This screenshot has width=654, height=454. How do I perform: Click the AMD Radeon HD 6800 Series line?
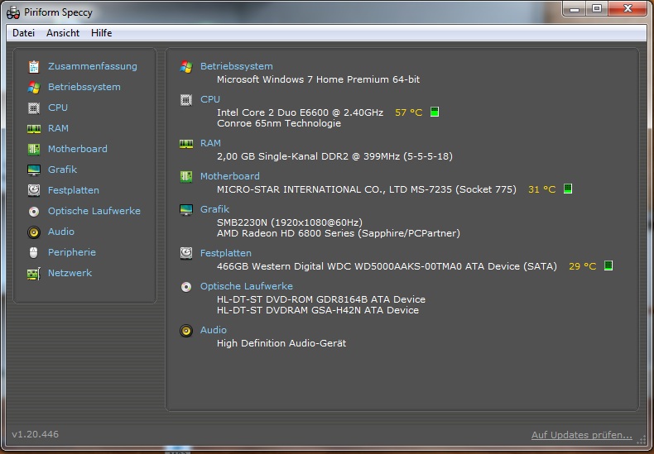[339, 233]
